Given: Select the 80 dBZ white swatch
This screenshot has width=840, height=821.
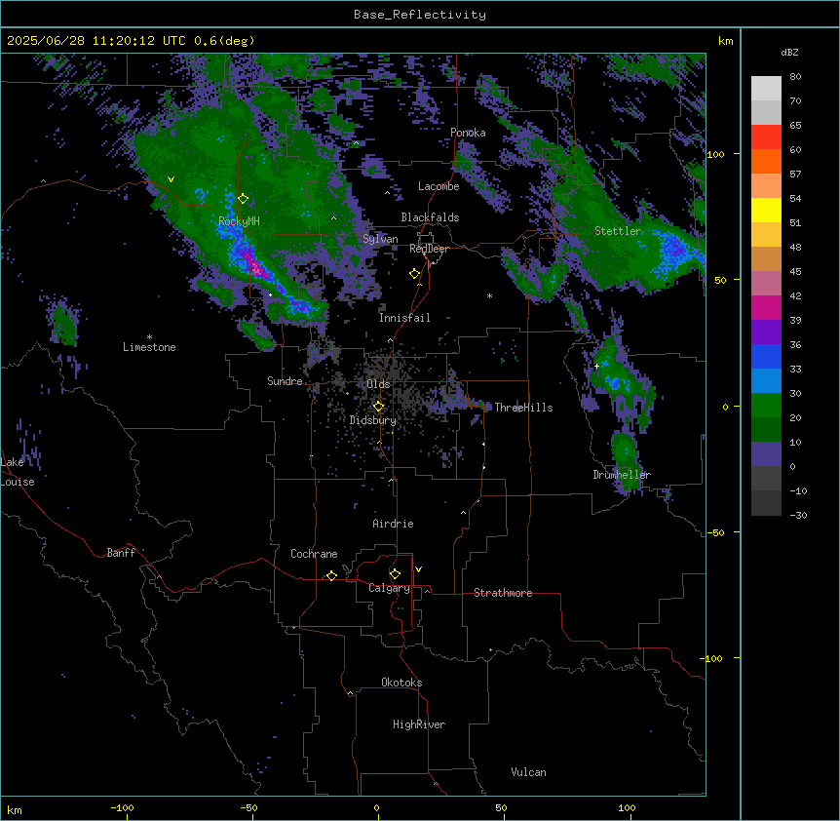Looking at the screenshot, I should click(766, 89).
